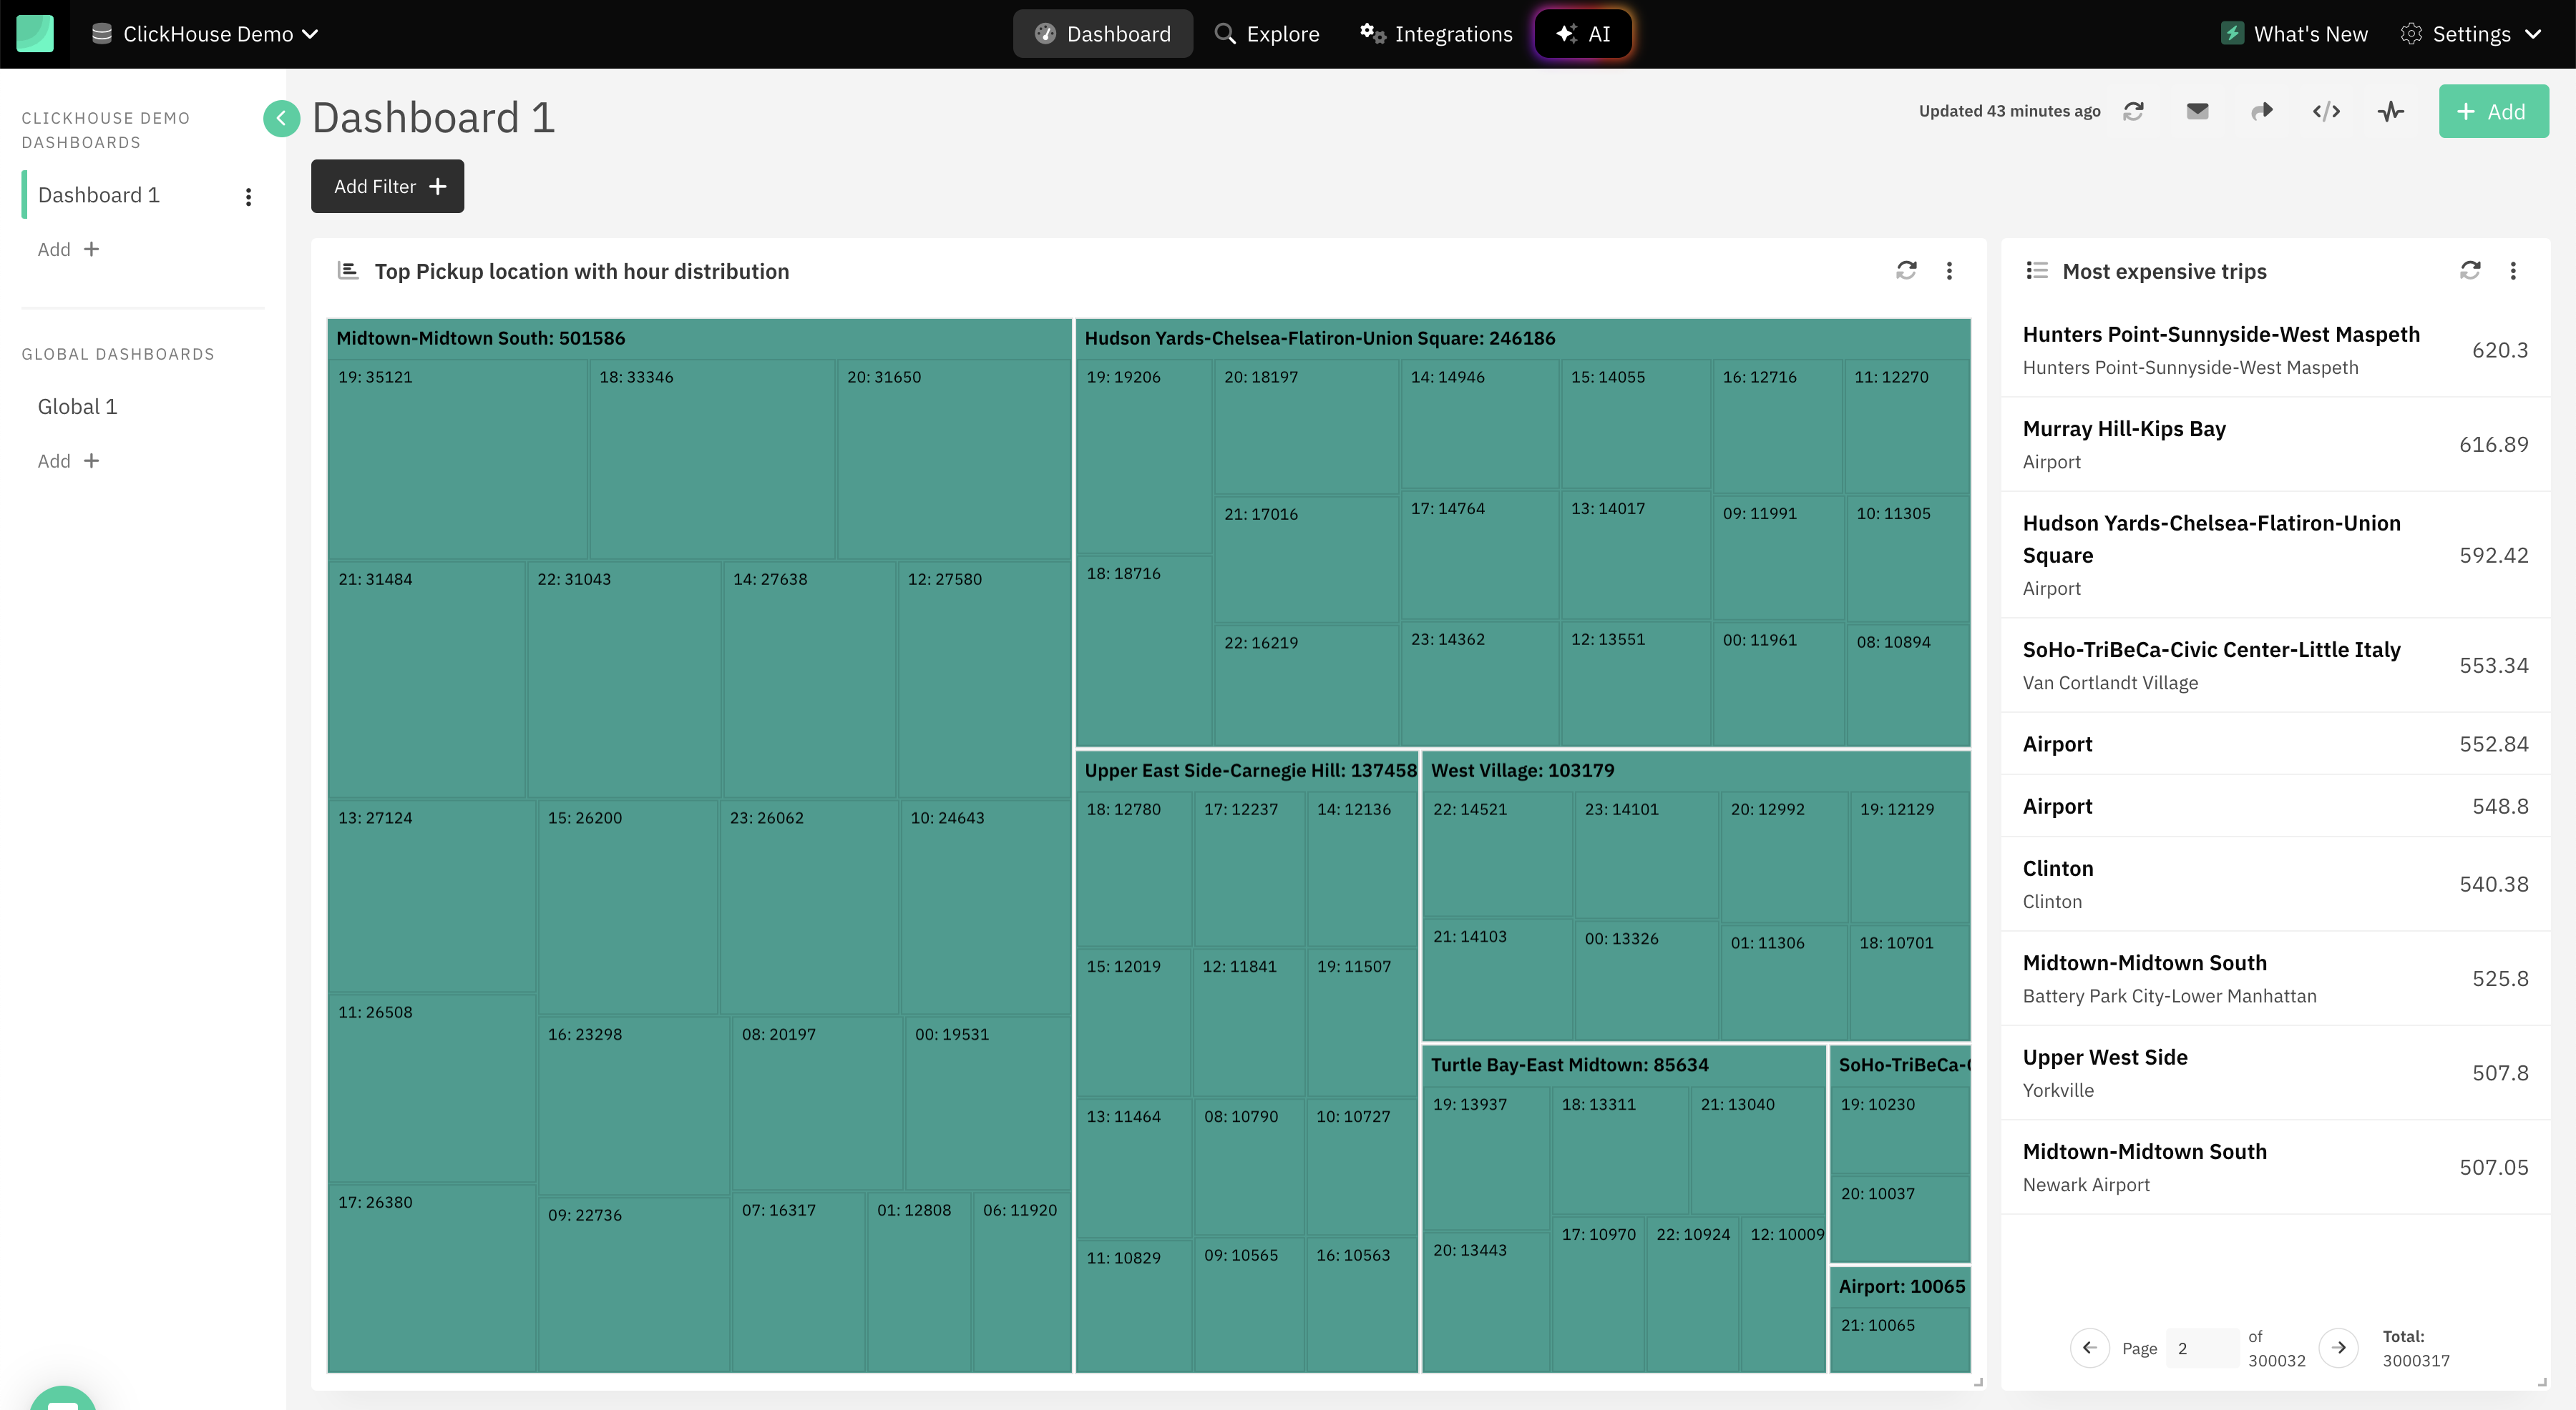Click the 18: 33346 treemap cell

click(x=712, y=458)
